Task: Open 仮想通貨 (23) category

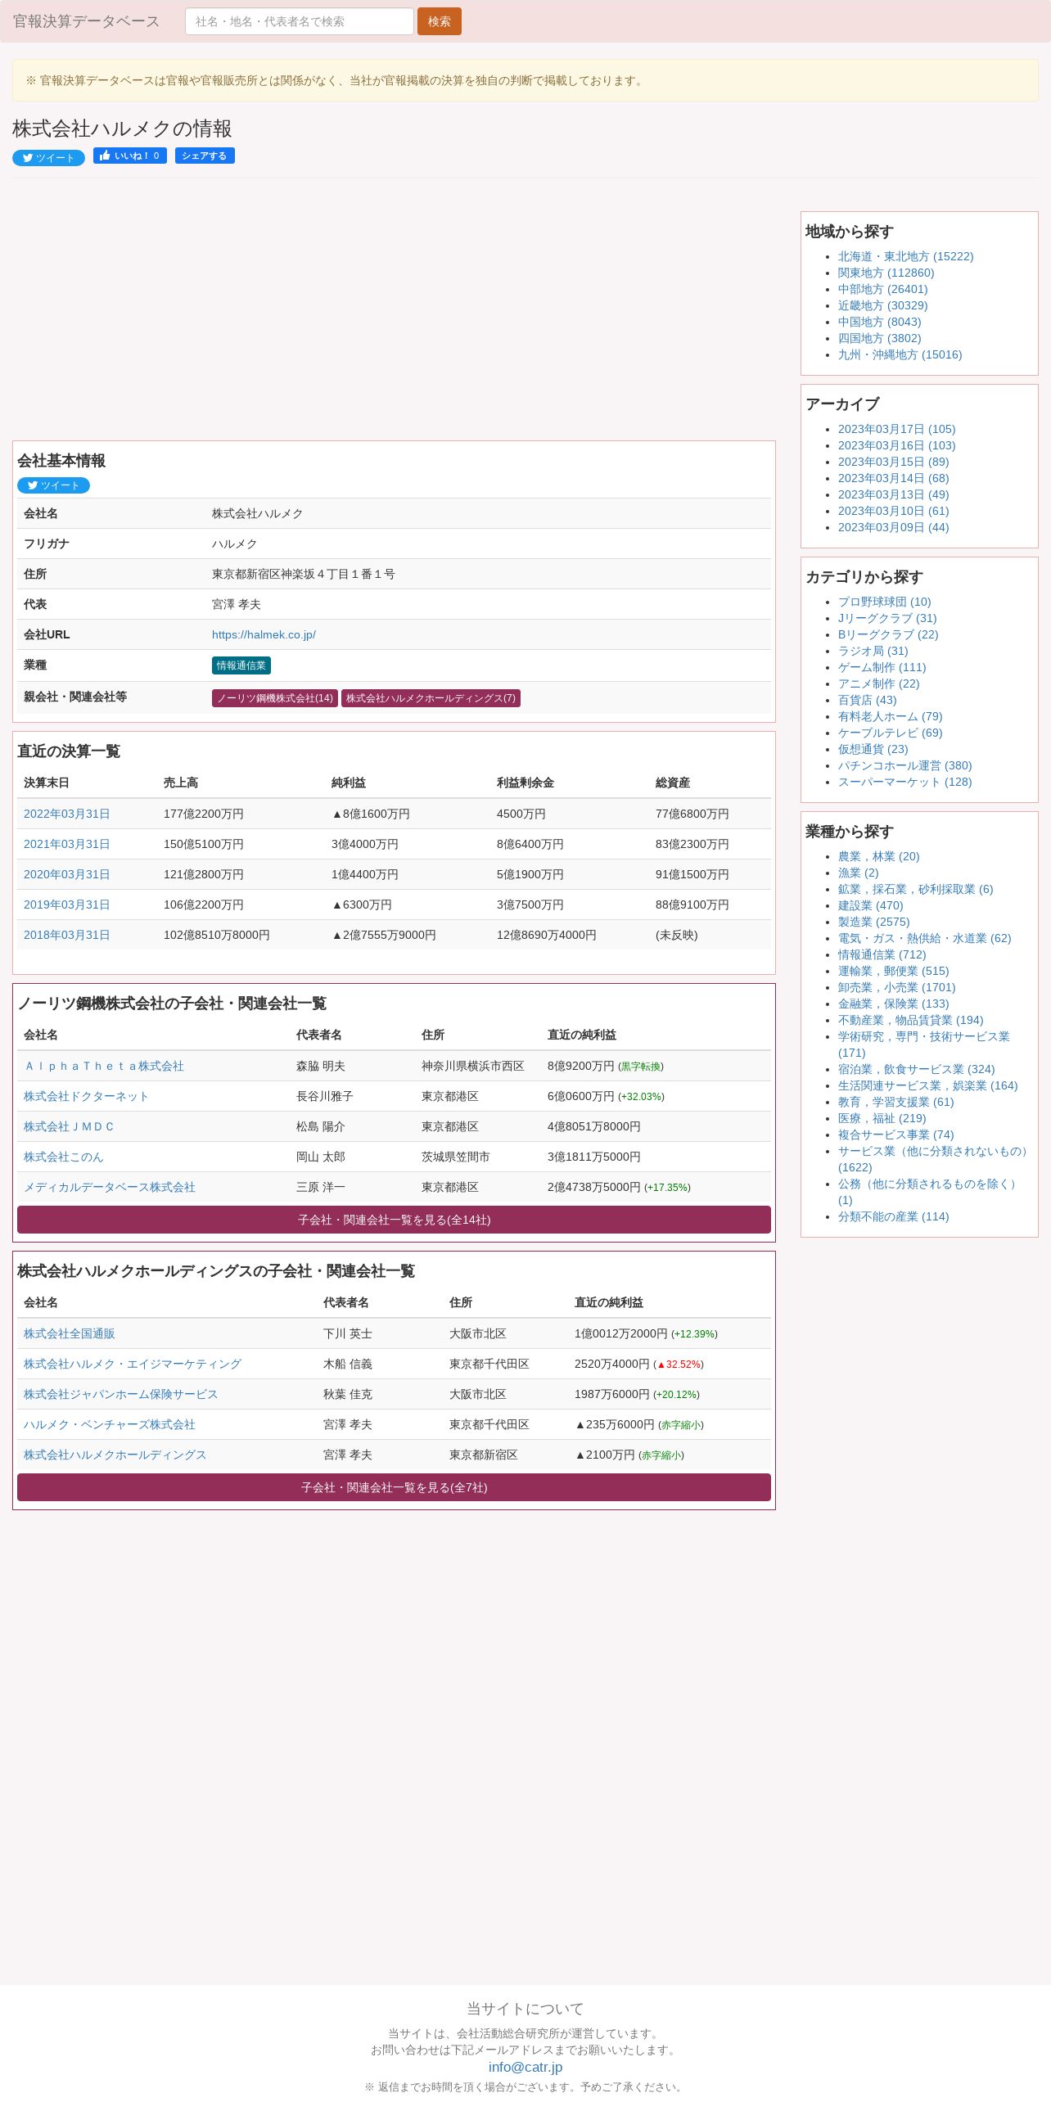Action: [873, 749]
